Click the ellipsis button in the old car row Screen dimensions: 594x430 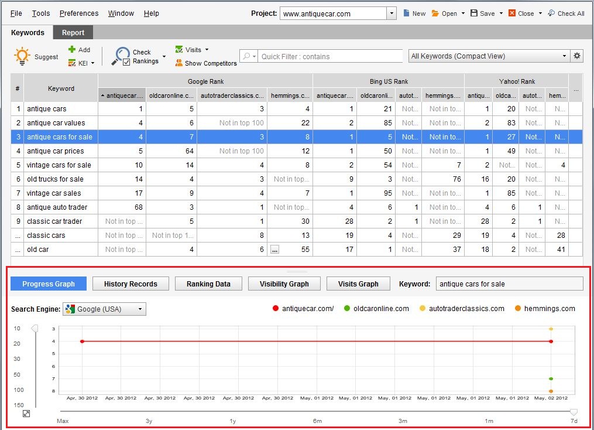[275, 250]
